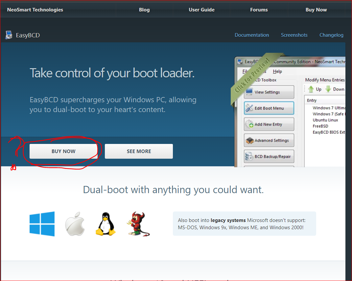Click the EasyBCD product title text
The image size is (352, 281).
[x=28, y=35]
